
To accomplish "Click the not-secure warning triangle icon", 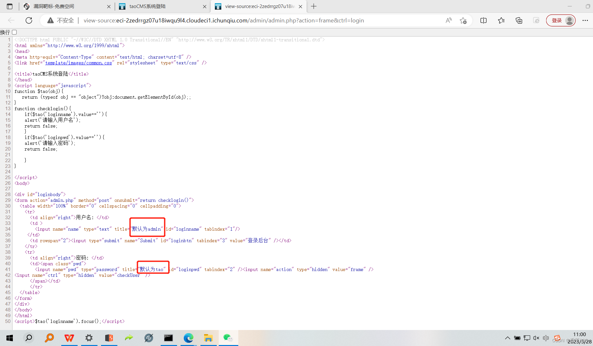I will point(50,21).
